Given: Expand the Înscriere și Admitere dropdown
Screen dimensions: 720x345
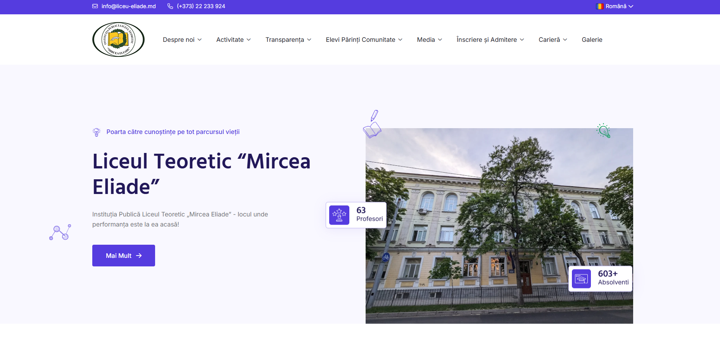Looking at the screenshot, I should point(490,39).
